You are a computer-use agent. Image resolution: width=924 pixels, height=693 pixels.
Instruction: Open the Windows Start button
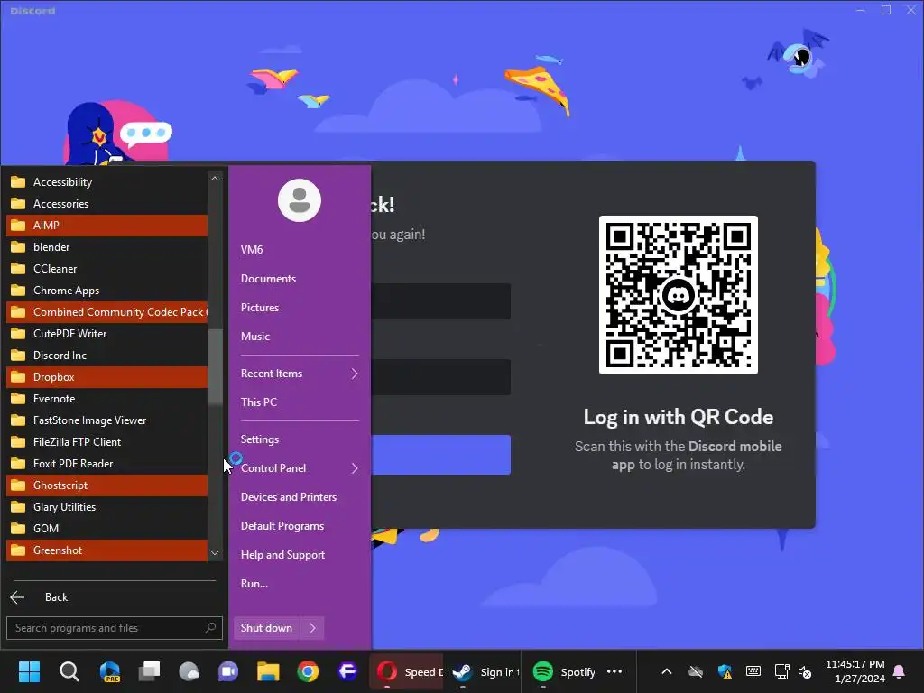coord(29,671)
